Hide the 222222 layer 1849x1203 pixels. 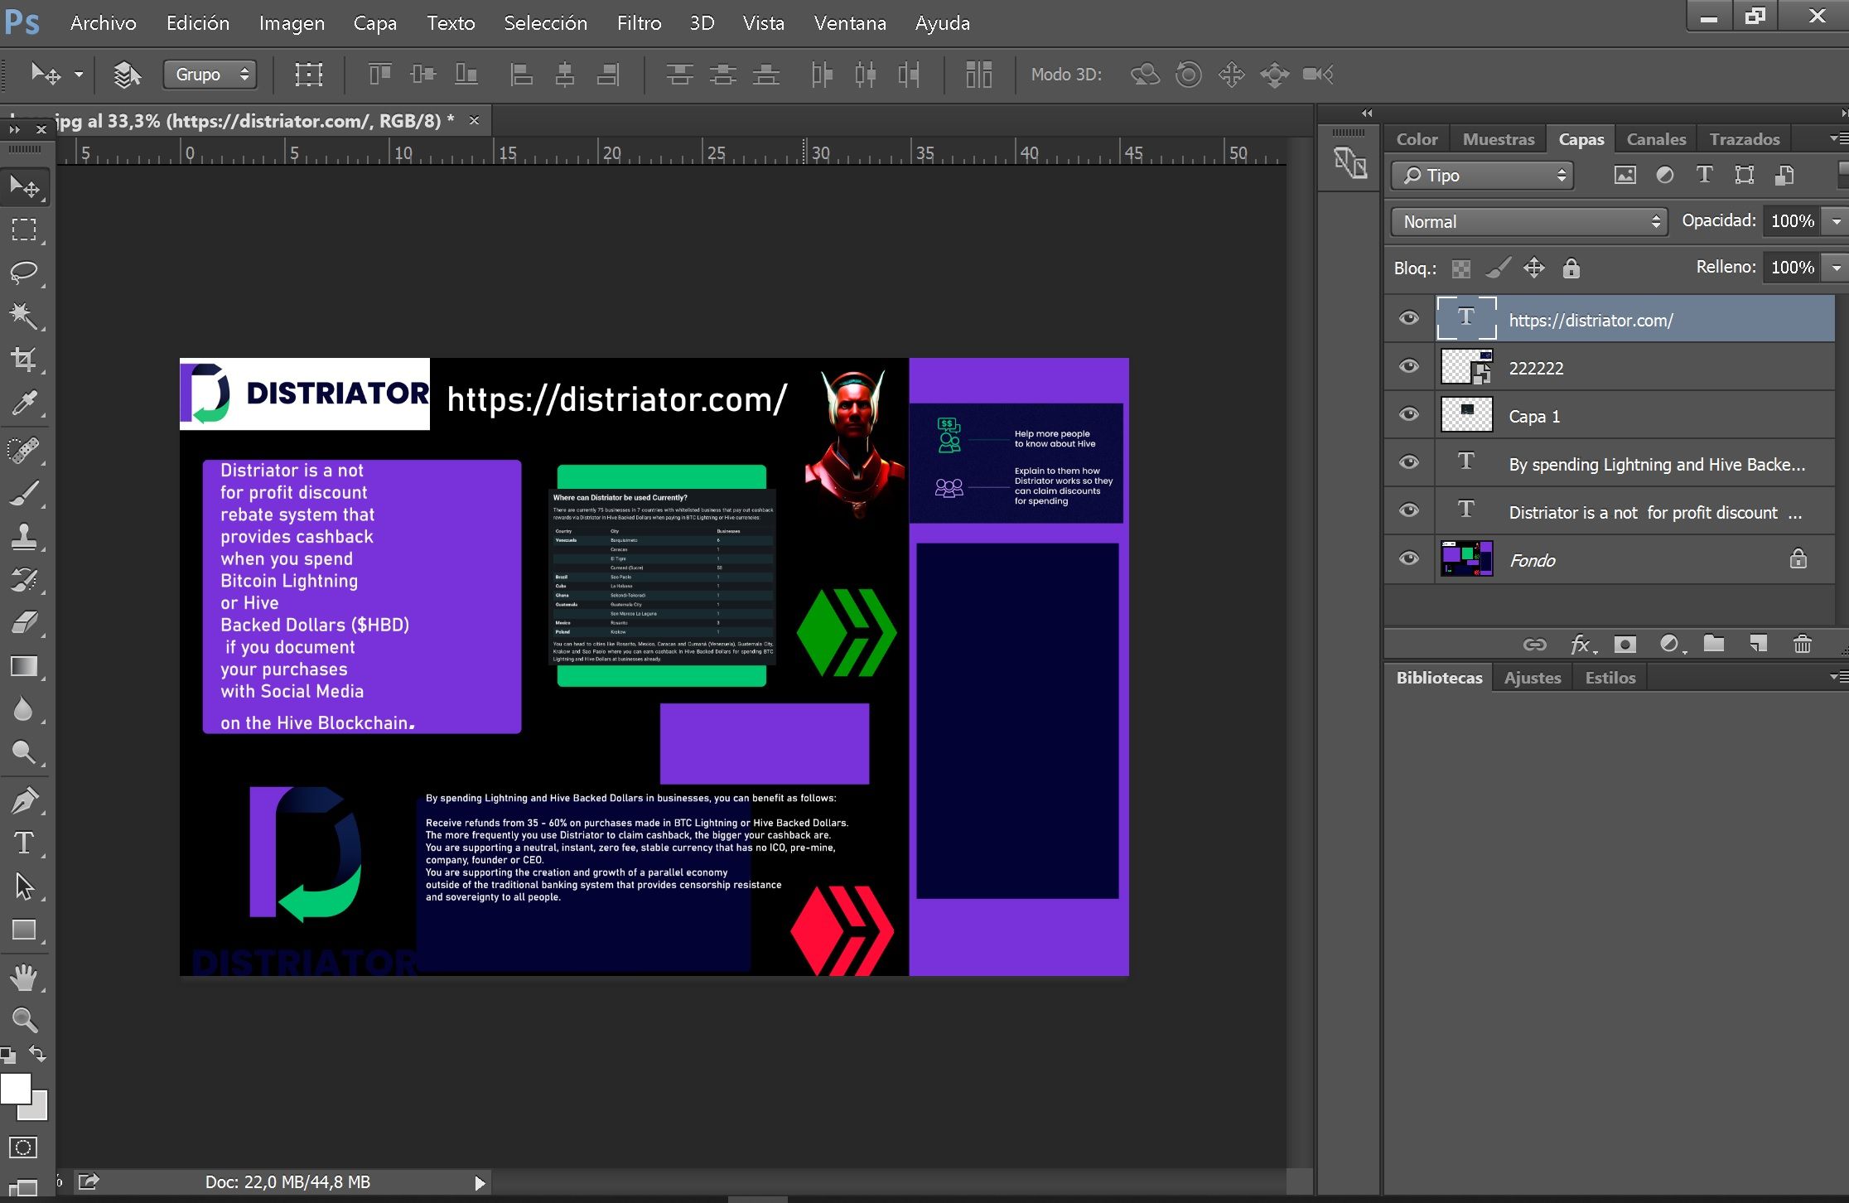point(1409,366)
